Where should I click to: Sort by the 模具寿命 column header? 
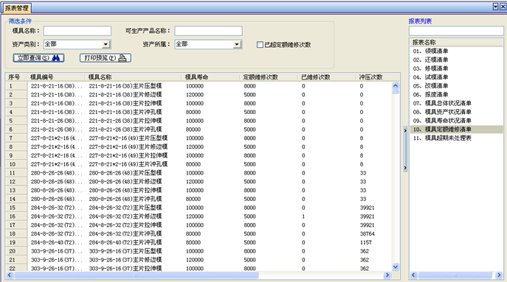(211, 77)
